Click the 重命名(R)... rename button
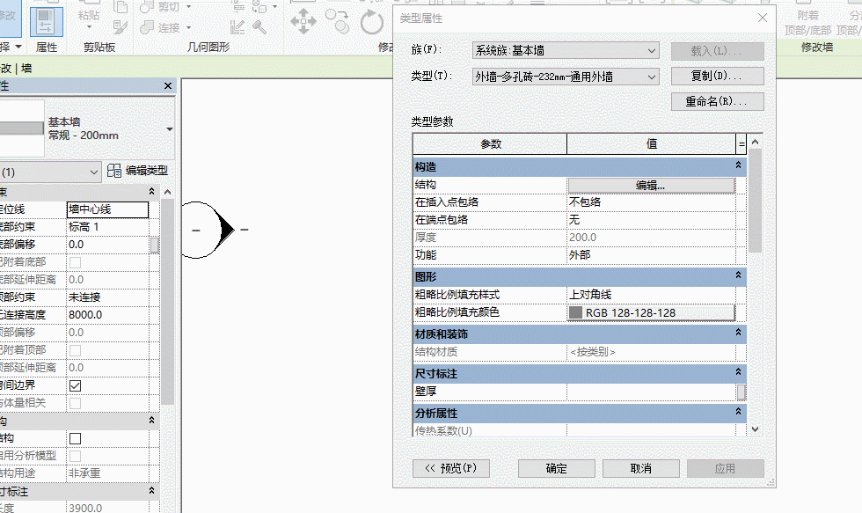862x513 pixels. coord(718,102)
